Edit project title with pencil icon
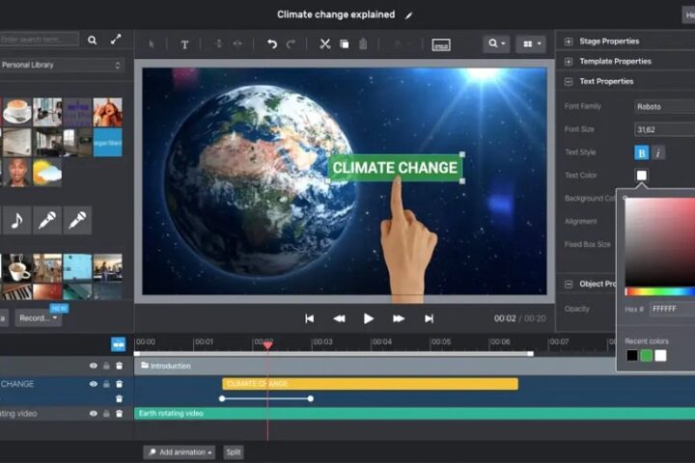 click(408, 15)
